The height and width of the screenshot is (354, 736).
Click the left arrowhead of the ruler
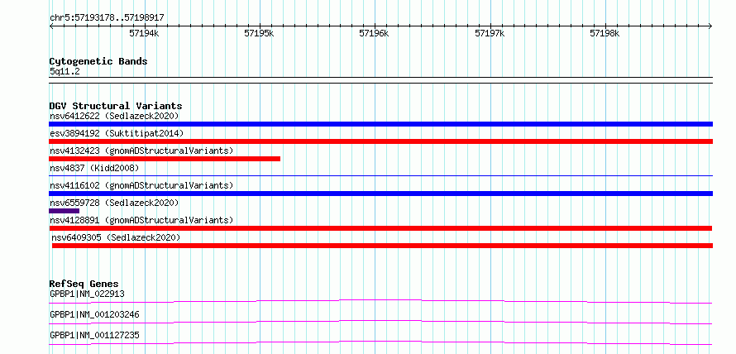point(51,26)
